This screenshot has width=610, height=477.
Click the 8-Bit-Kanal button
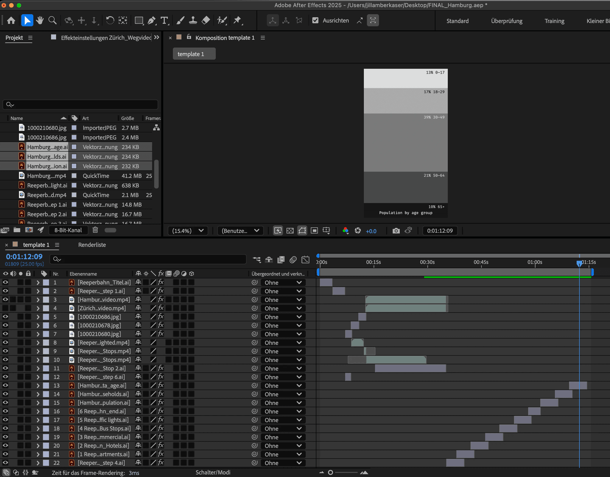[68, 230]
